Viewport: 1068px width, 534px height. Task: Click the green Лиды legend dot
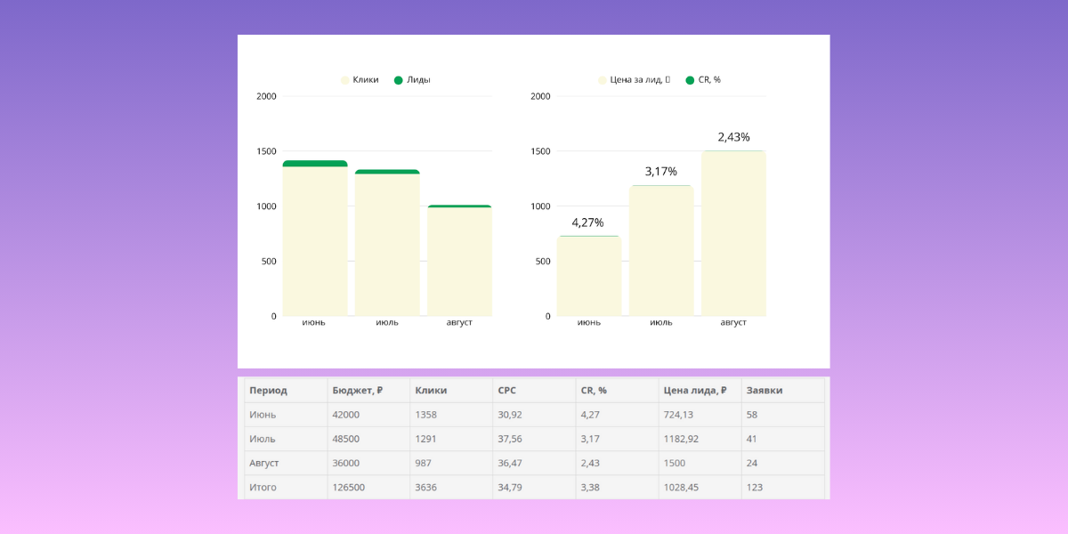399,80
